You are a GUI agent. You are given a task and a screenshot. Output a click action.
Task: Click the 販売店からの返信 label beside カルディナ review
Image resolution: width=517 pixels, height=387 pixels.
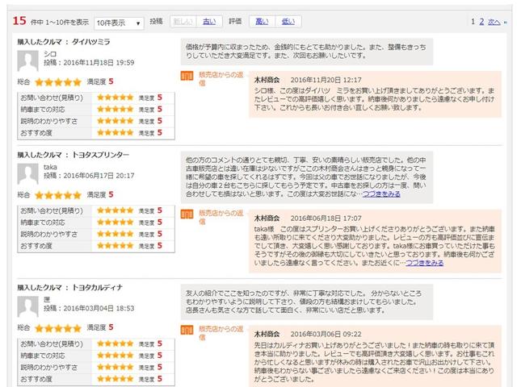pos(221,333)
